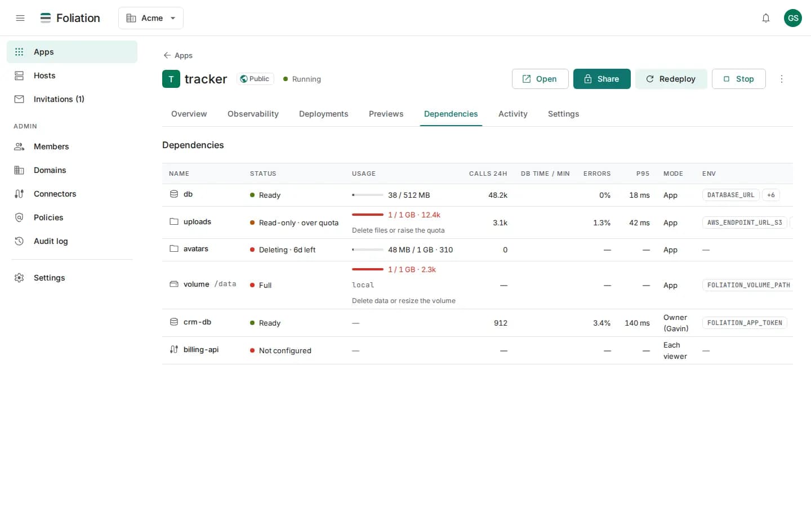Stop the tracker app

pyautogui.click(x=739, y=79)
